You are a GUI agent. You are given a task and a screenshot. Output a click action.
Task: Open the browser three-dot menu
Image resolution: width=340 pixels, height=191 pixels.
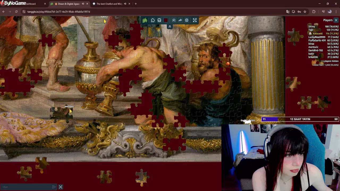(x=336, y=12)
